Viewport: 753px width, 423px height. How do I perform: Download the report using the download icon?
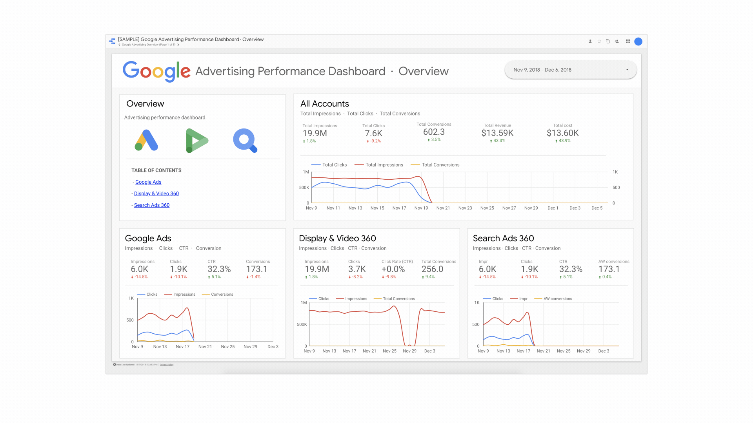pyautogui.click(x=590, y=41)
